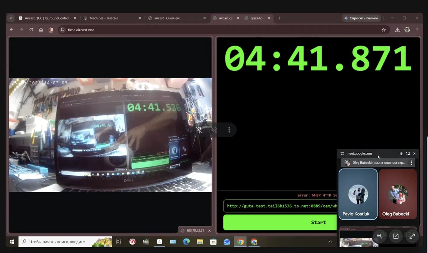The image size is (428, 253).
Task: Open the tab search dropdown arrow
Action: pyautogui.click(x=11, y=18)
